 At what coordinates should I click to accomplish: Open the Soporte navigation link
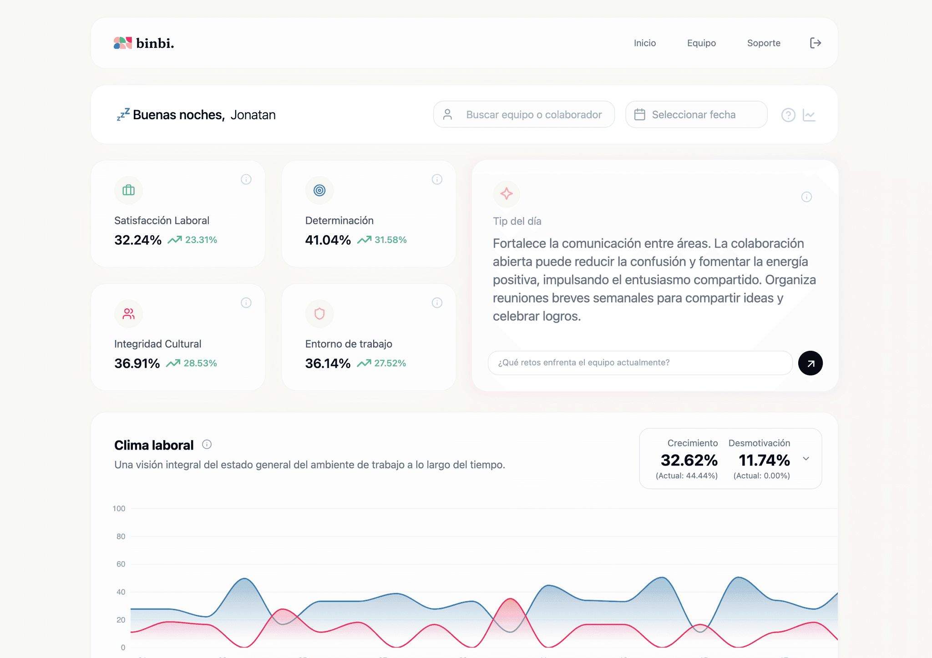tap(764, 43)
